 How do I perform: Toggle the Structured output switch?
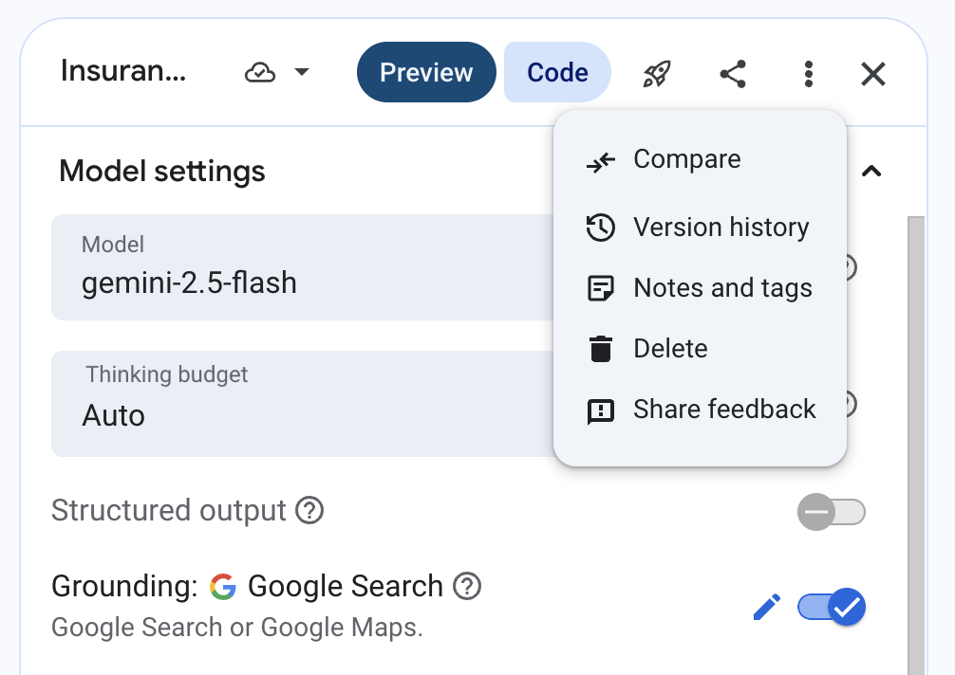pos(831,513)
